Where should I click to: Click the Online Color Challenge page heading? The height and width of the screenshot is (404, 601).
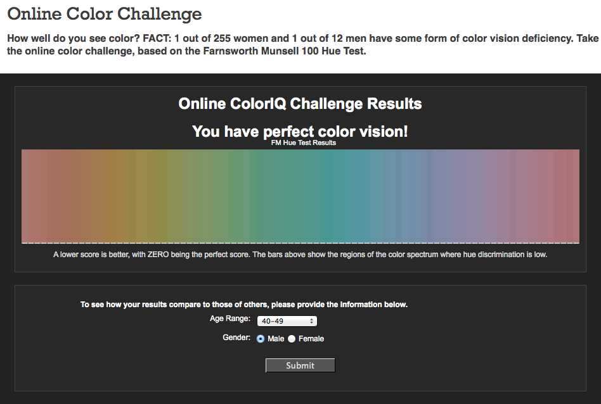tap(104, 14)
